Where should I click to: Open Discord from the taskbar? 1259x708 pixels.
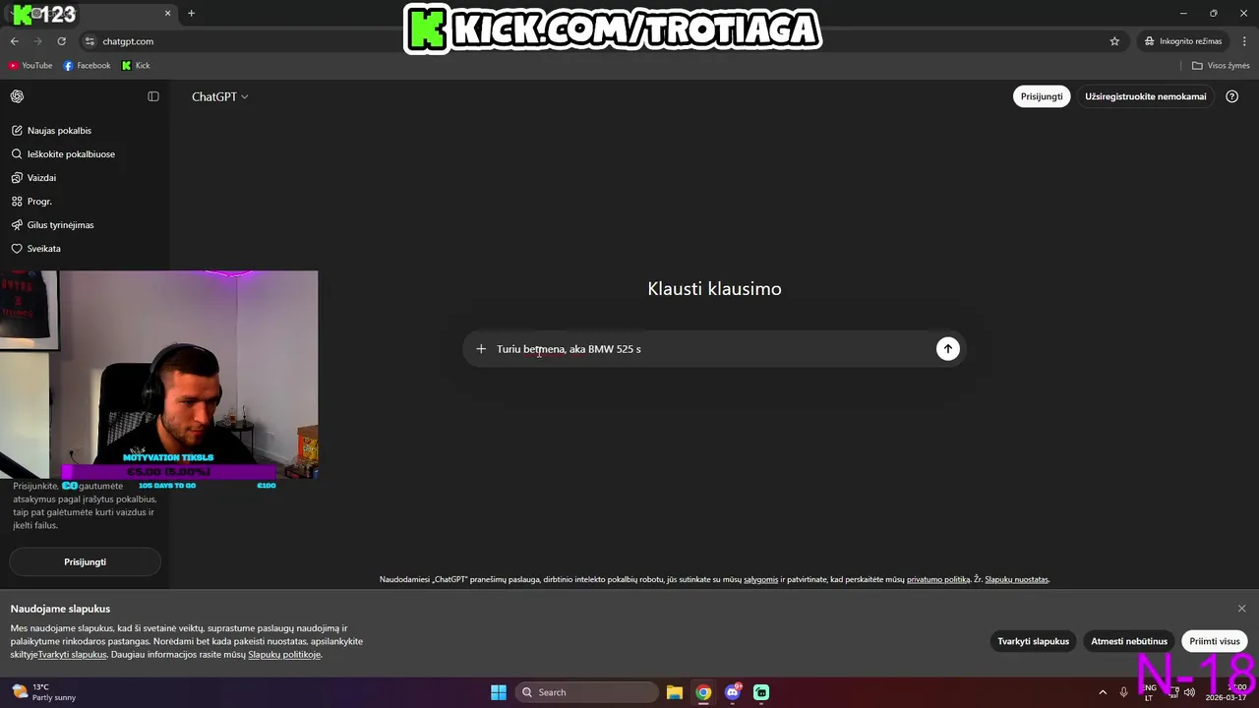coord(732,692)
